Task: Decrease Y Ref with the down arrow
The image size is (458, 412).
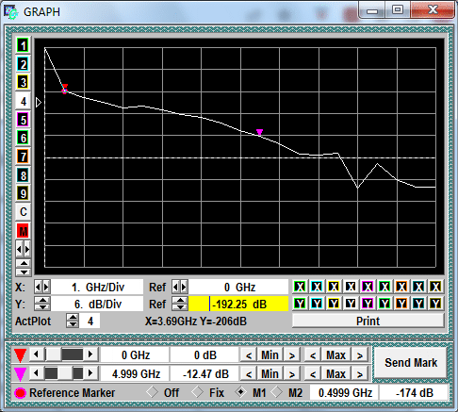Action: tap(180, 307)
